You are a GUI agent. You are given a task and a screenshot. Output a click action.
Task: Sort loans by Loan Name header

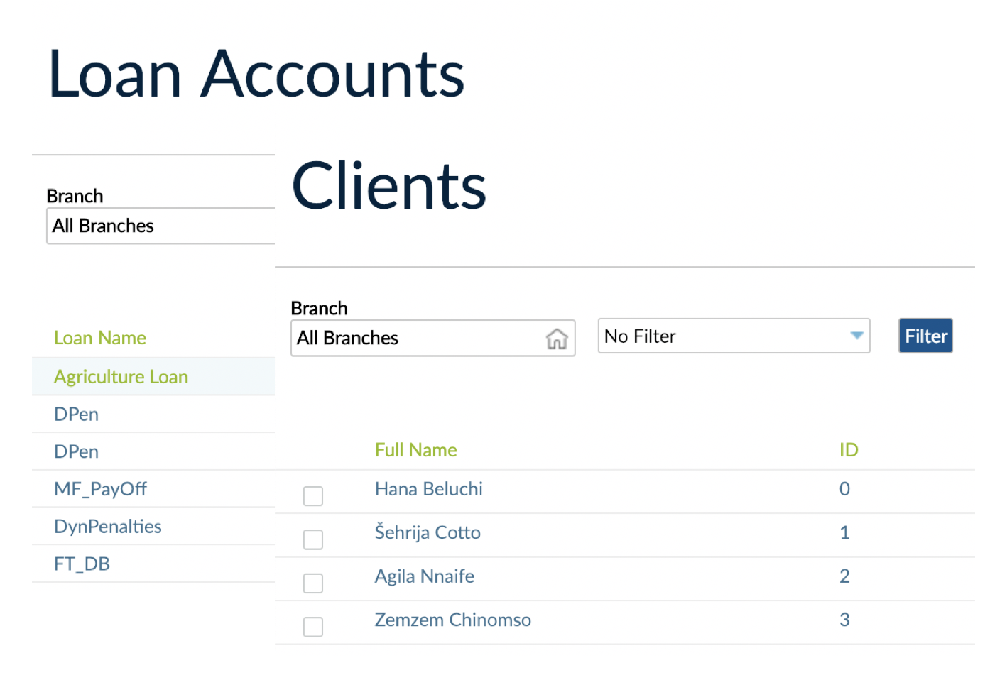pyautogui.click(x=100, y=338)
